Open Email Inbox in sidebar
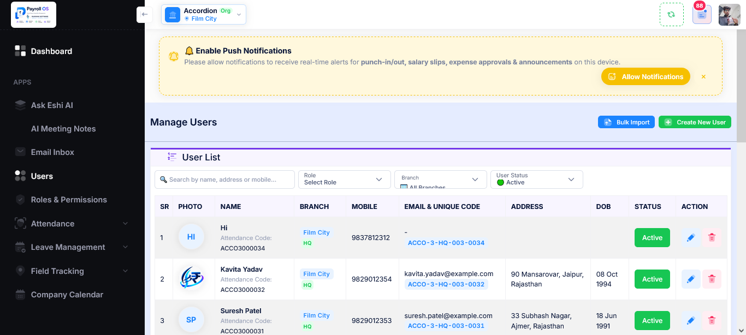 (52, 152)
